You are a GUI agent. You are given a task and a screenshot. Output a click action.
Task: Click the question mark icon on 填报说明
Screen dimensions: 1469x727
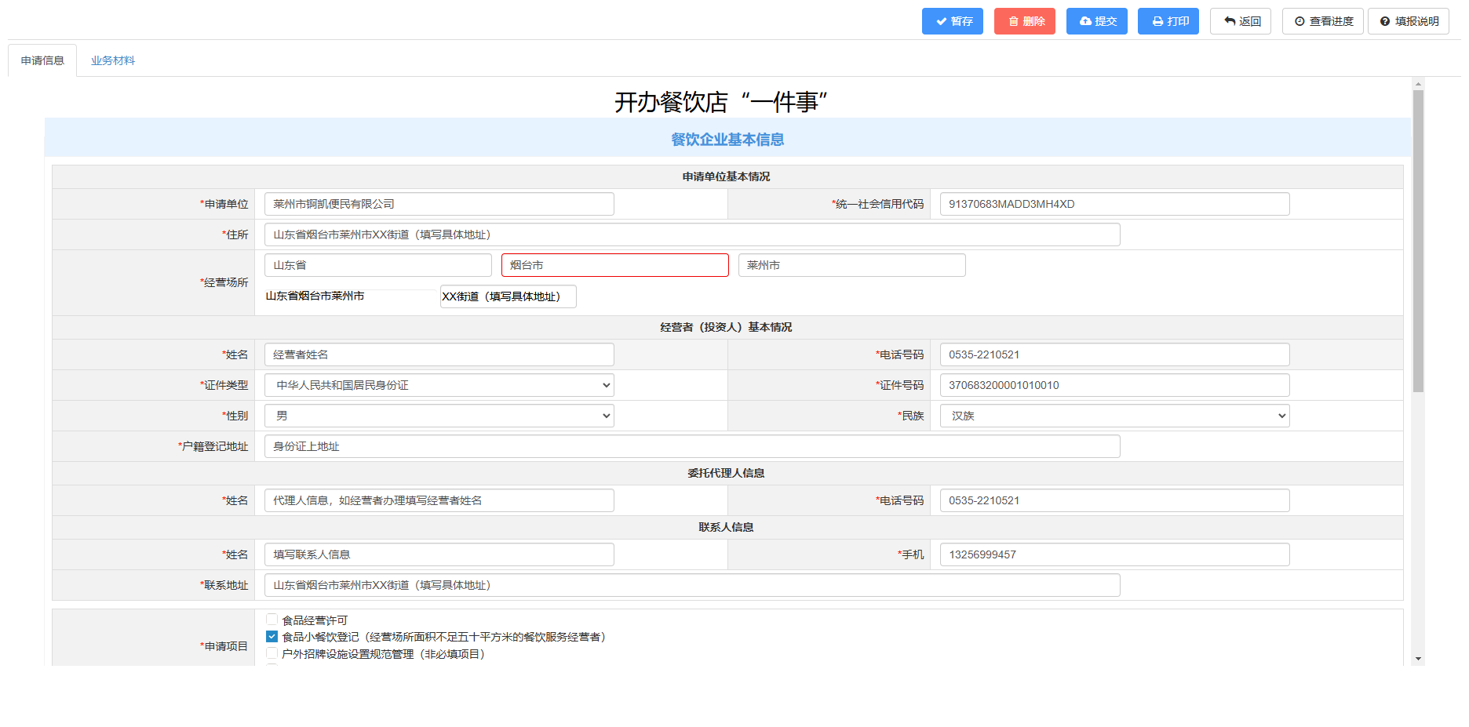1385,22
